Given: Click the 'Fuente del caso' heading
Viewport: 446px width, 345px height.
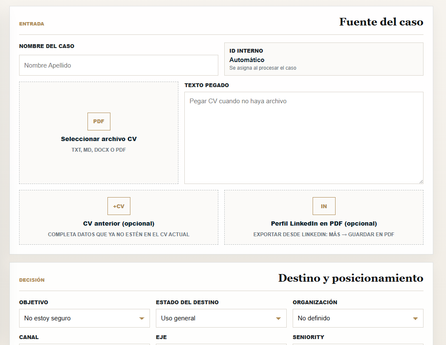Looking at the screenshot, I should pyautogui.click(x=381, y=22).
